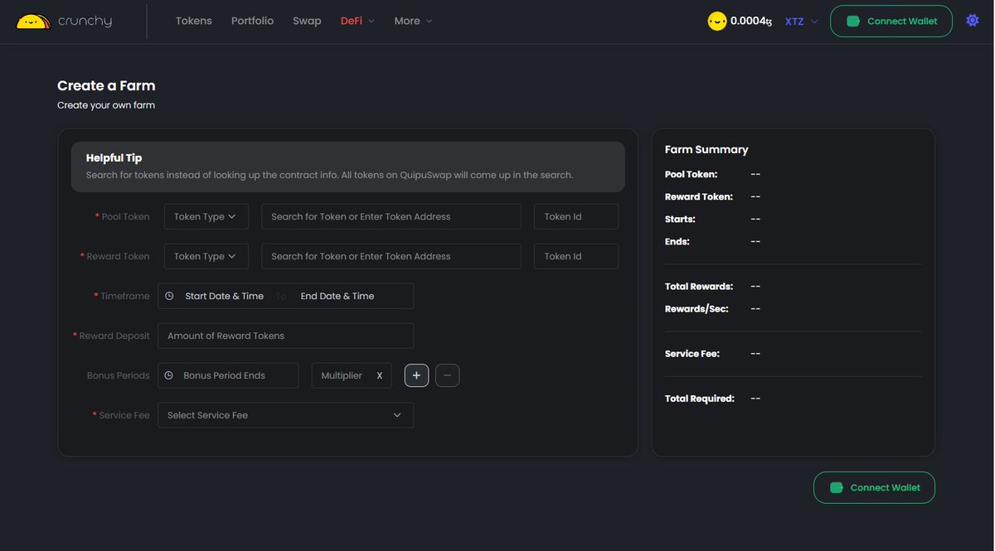
Task: Click the bottom Connect Wallet button
Action: (874, 487)
